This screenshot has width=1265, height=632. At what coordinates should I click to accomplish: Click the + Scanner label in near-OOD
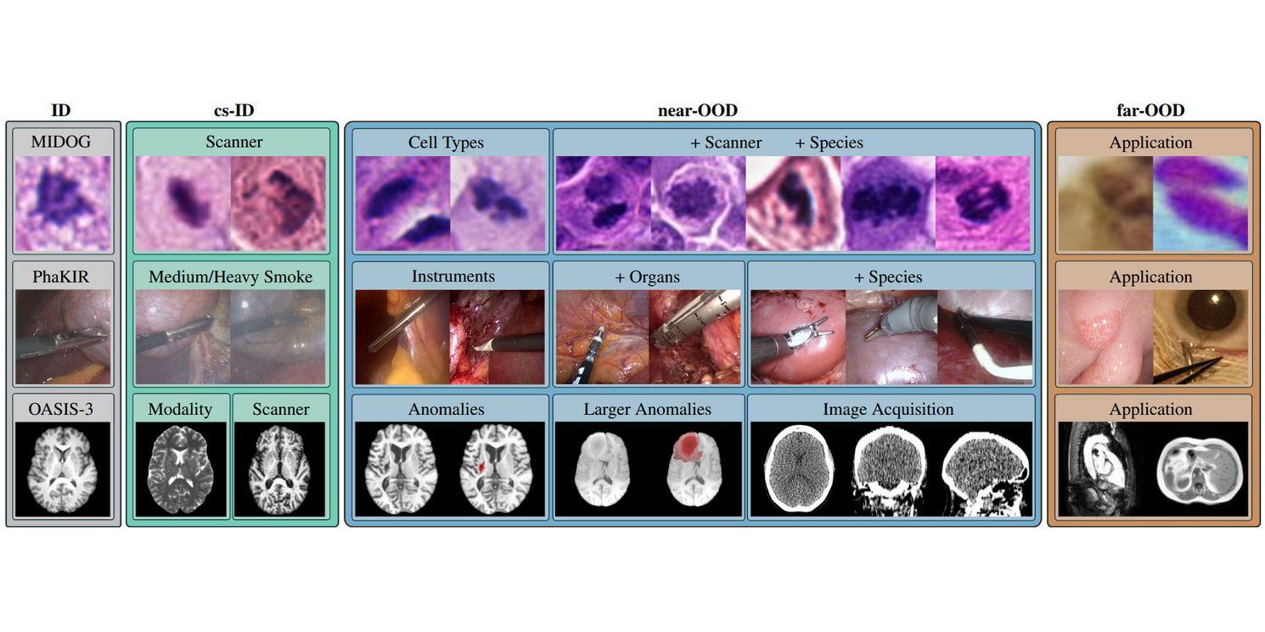point(726,143)
